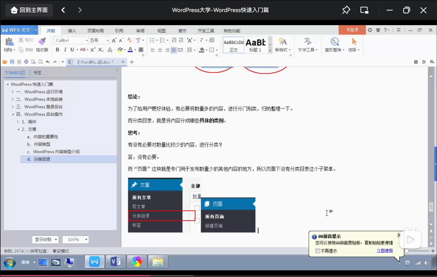This screenshot has height=277, width=437.
Task: Select the Format Painter brush icon
Action: (x=42, y=41)
